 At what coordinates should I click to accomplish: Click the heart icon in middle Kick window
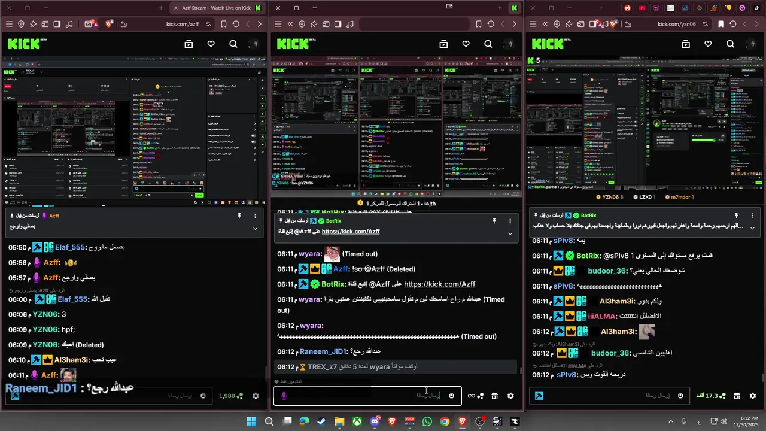pos(466,44)
